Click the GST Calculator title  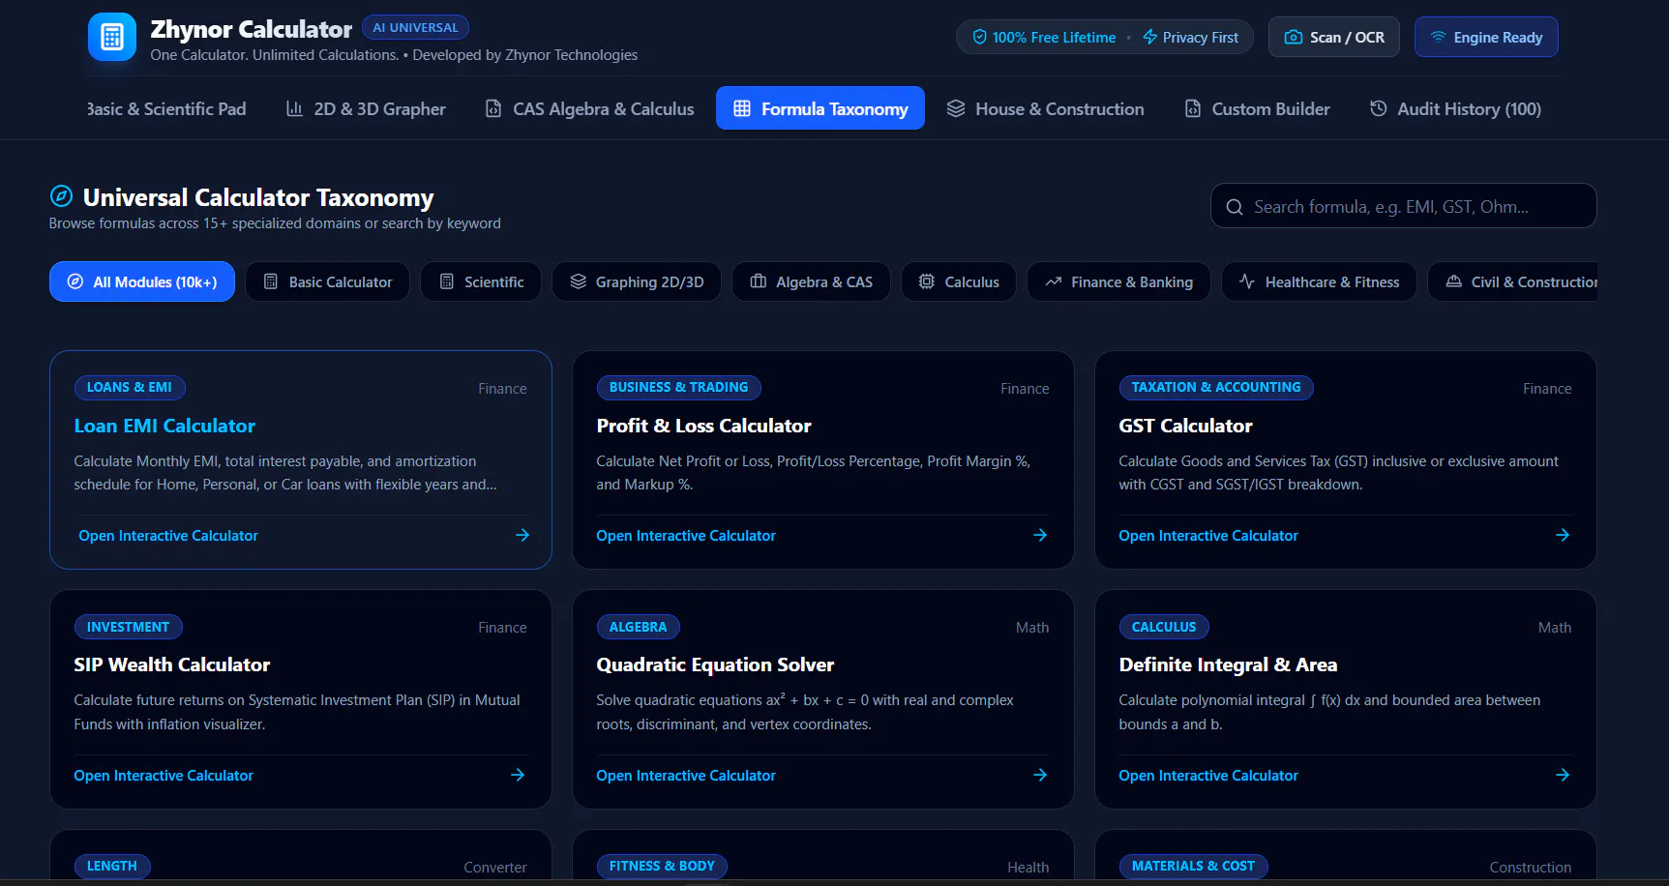pos(1185,426)
